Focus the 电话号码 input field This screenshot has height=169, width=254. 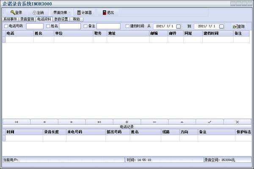point(35,26)
